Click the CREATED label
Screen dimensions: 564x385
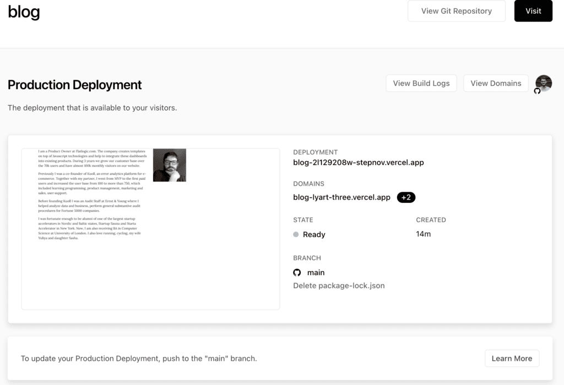(x=431, y=220)
